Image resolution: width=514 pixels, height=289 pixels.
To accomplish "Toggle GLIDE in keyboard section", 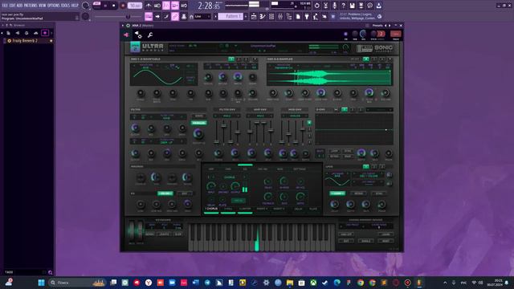I will (178, 234).
